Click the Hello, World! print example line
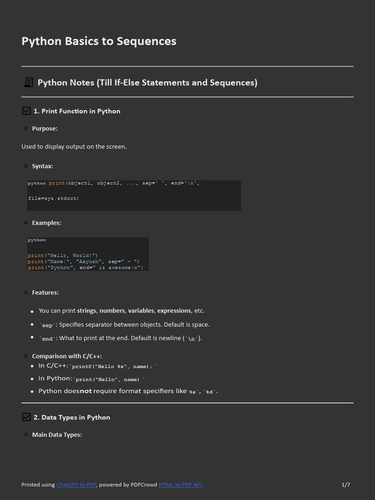Screen dimensions: 375x500 [x=63, y=255]
